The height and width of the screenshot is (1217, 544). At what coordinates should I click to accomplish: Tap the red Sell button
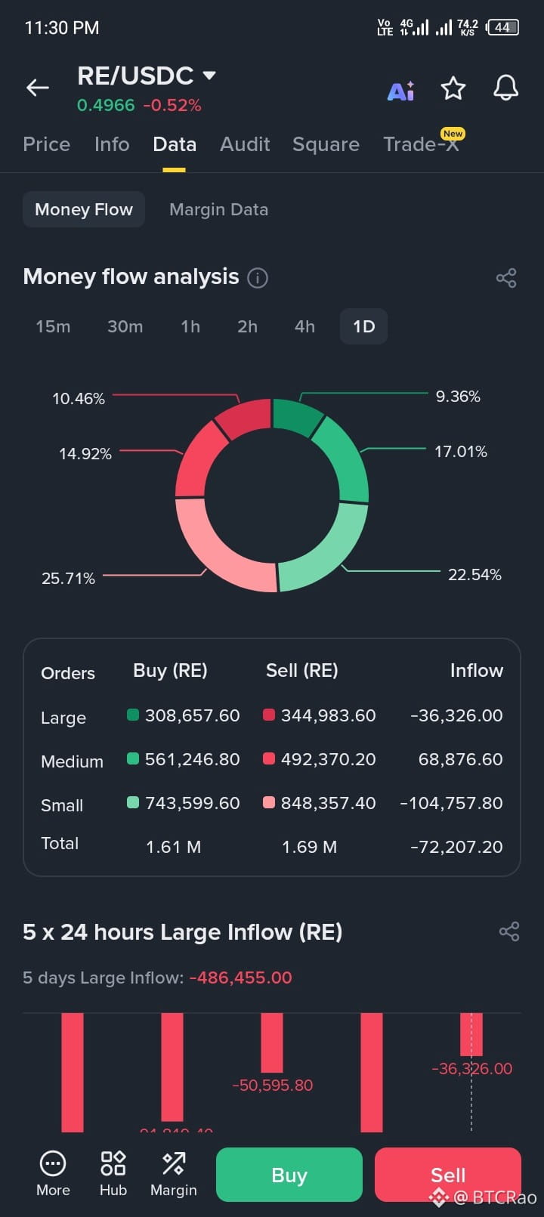tap(448, 1175)
